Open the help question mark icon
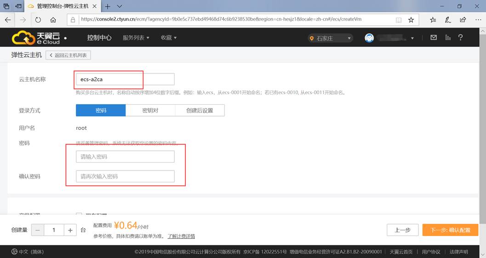486x258 pixels. [x=461, y=38]
